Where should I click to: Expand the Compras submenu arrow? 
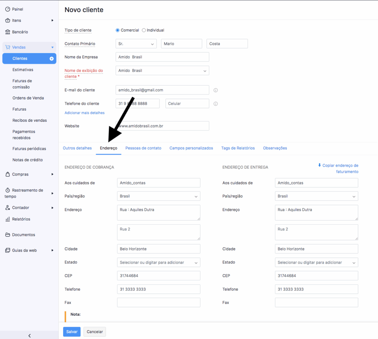click(52, 174)
